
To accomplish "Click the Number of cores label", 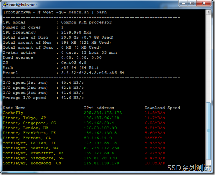I will 22,28.
